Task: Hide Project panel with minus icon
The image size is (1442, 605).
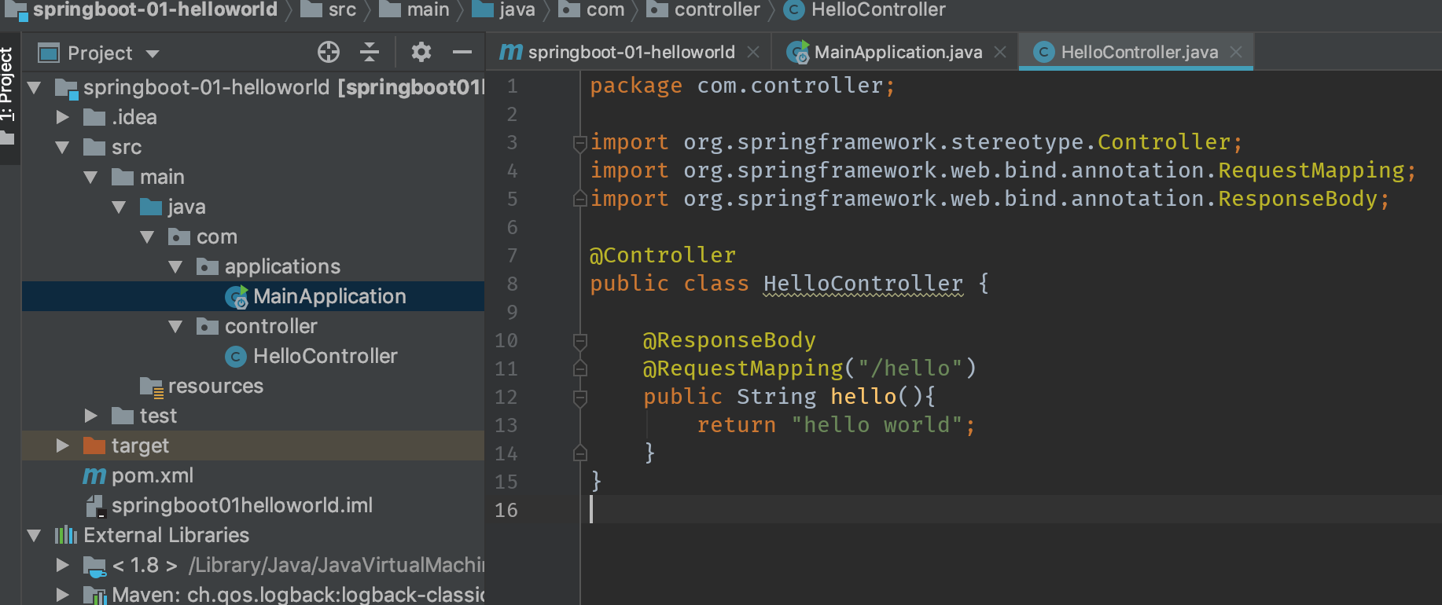Action: [x=462, y=53]
